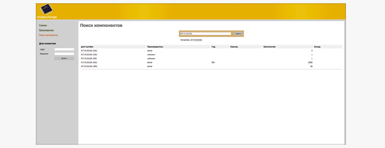The height and width of the screenshot is (148, 385).
Task: Click the Год column header
Action: pos(213,47)
